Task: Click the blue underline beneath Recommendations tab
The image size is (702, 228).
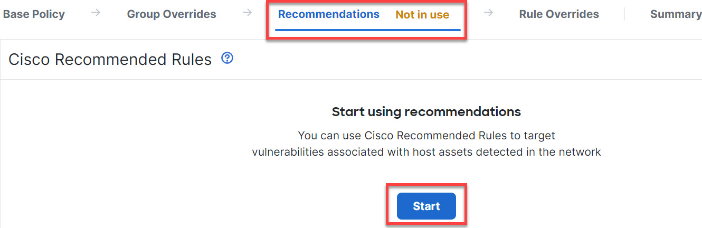Action: (368, 30)
